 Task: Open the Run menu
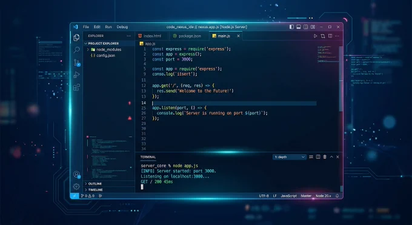[108, 27]
